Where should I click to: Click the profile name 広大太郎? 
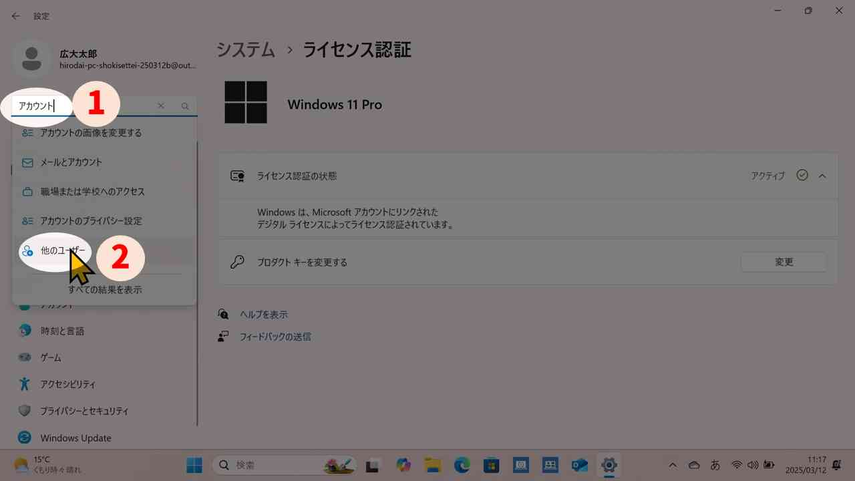point(78,53)
